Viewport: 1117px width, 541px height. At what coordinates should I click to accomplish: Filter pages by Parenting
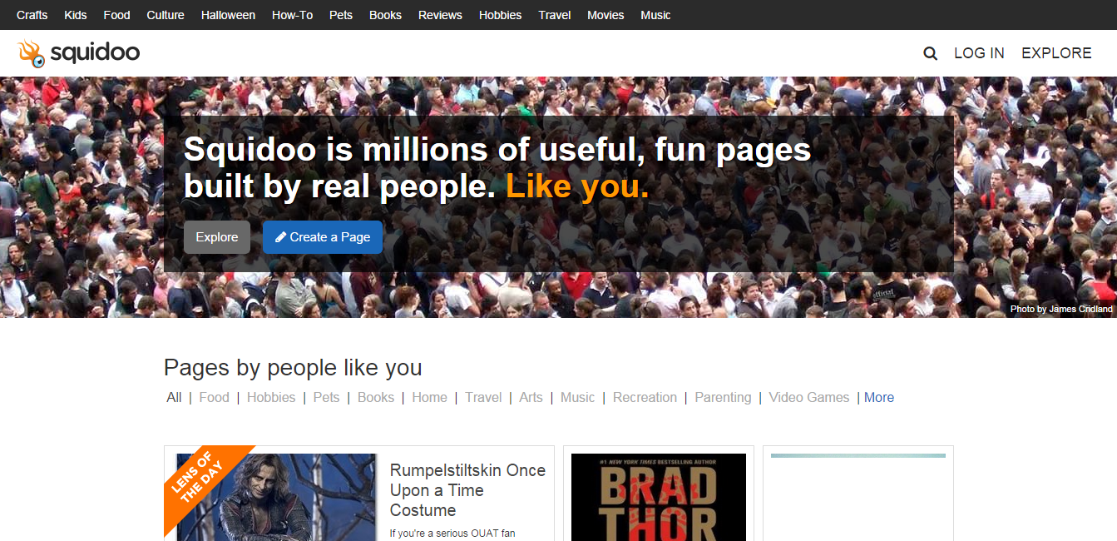coord(723,397)
